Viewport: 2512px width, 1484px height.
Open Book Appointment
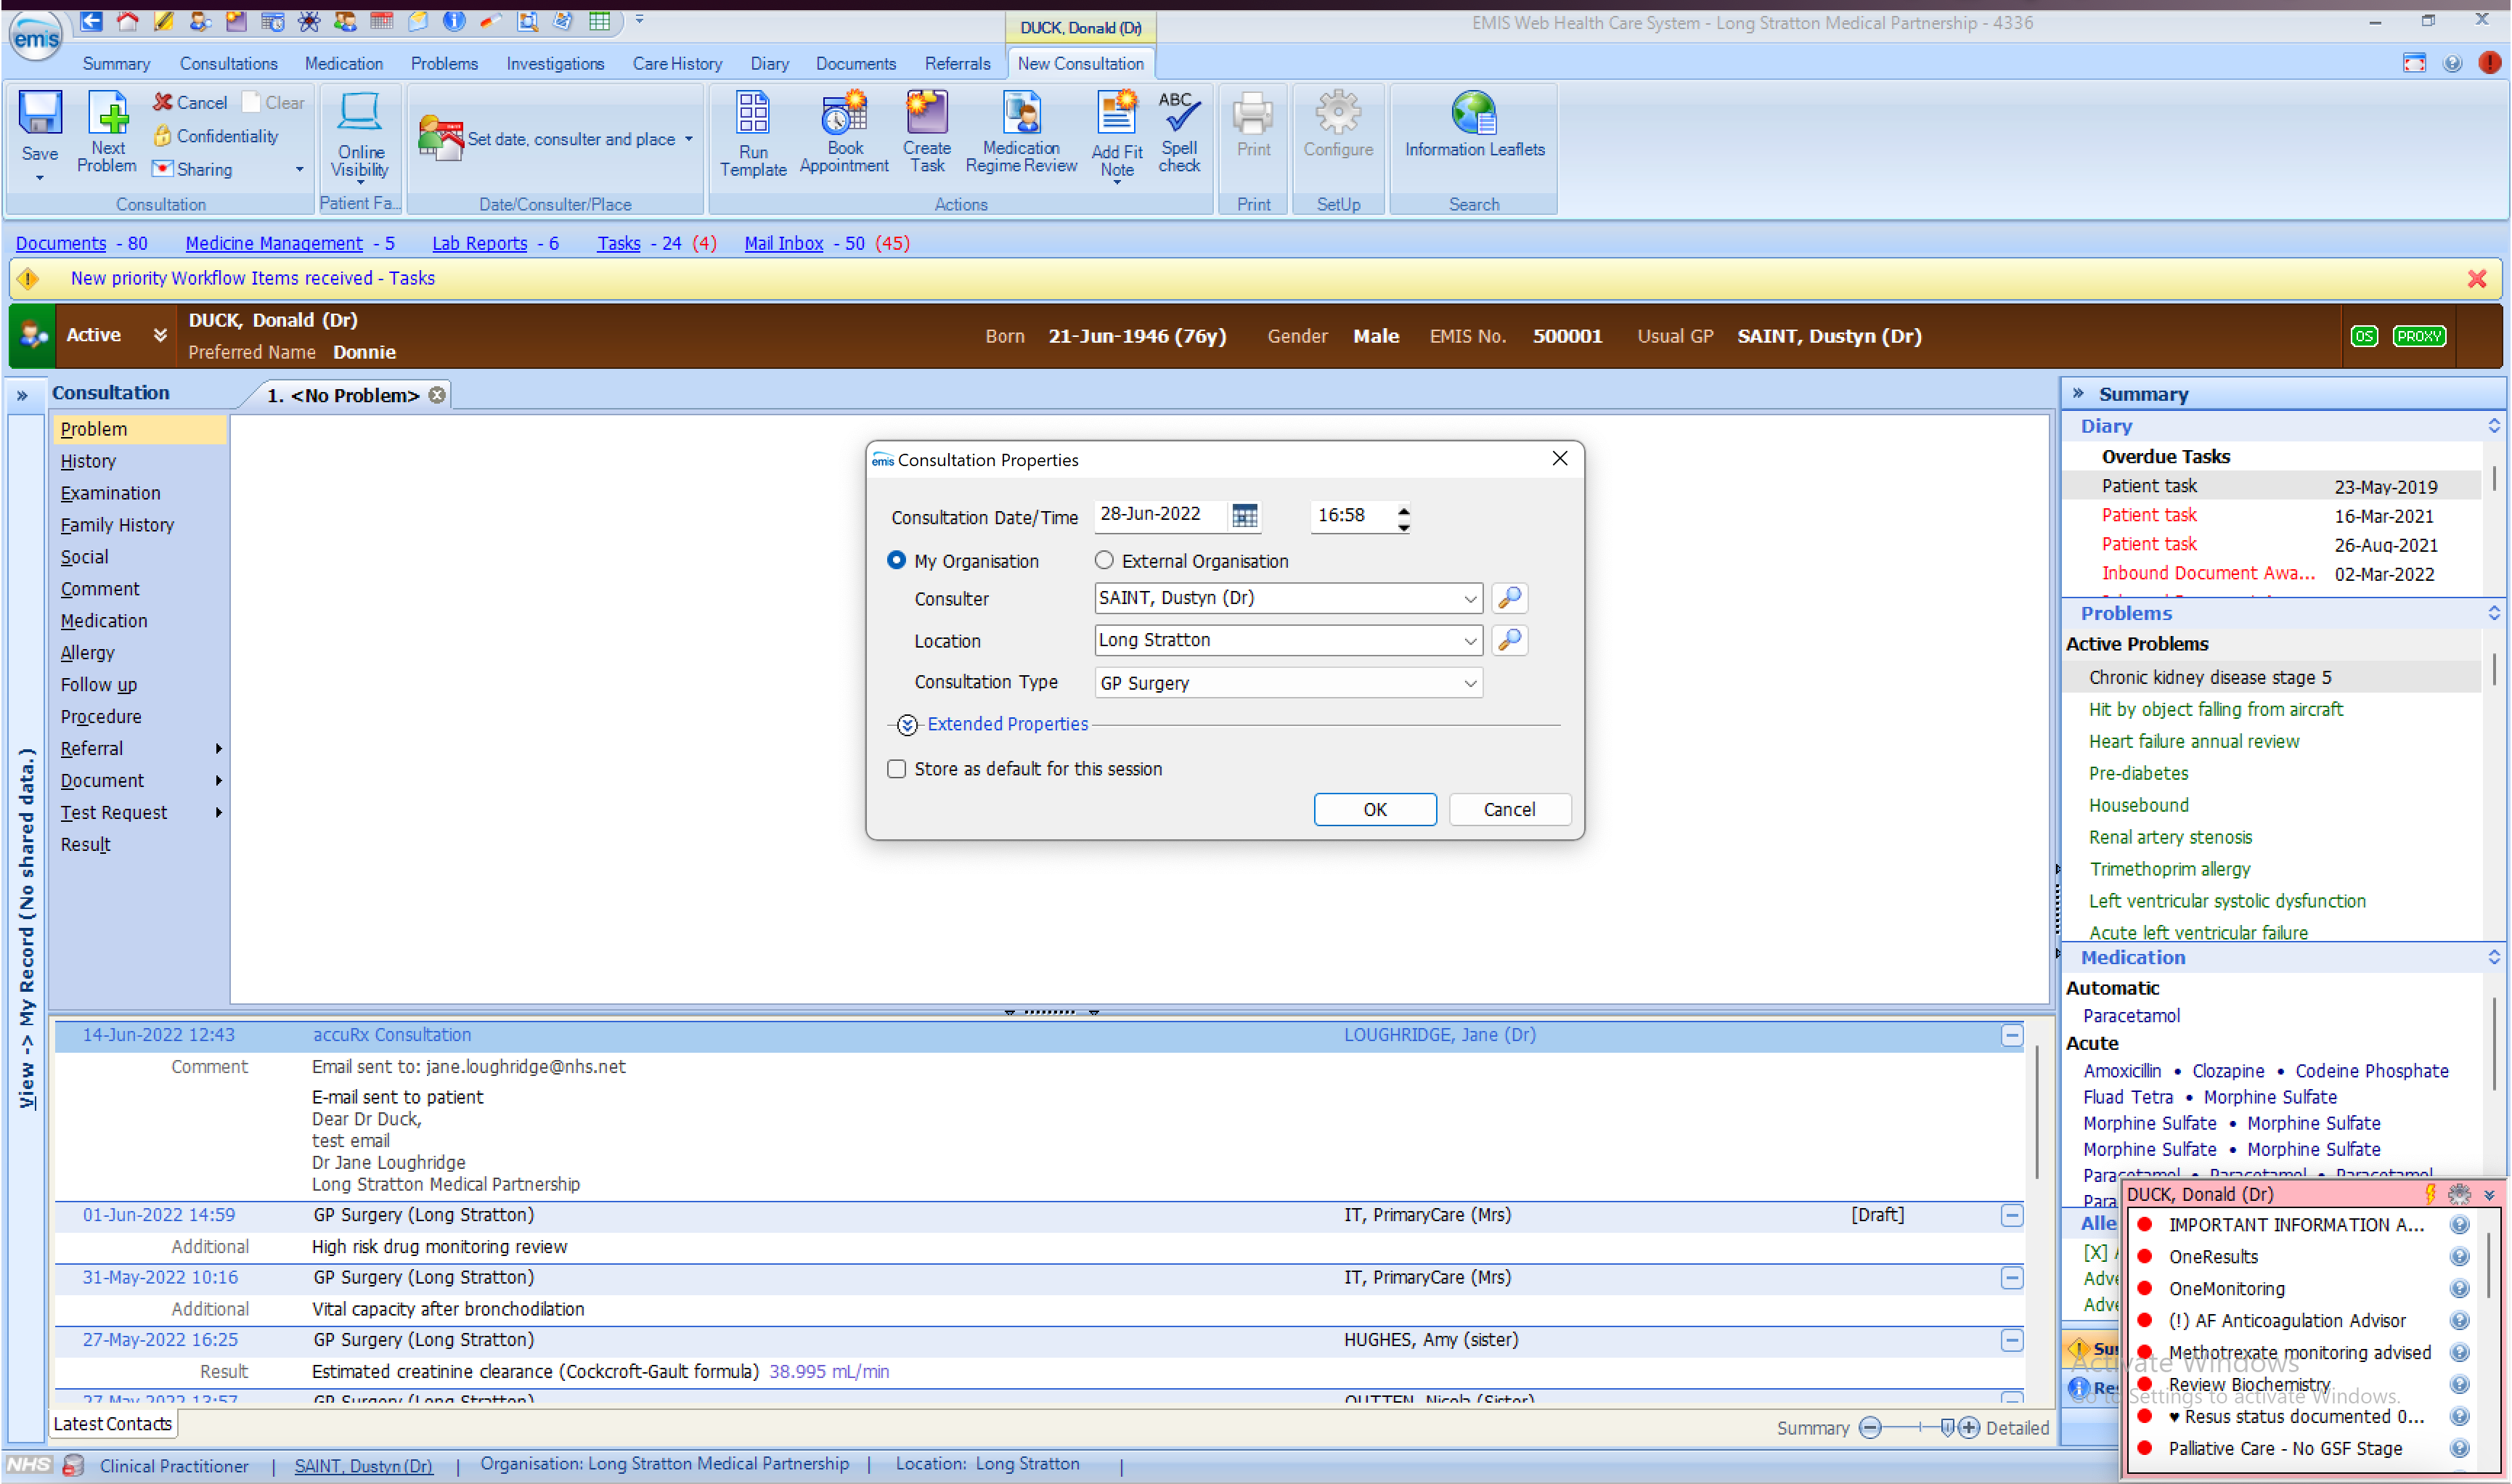pyautogui.click(x=844, y=133)
